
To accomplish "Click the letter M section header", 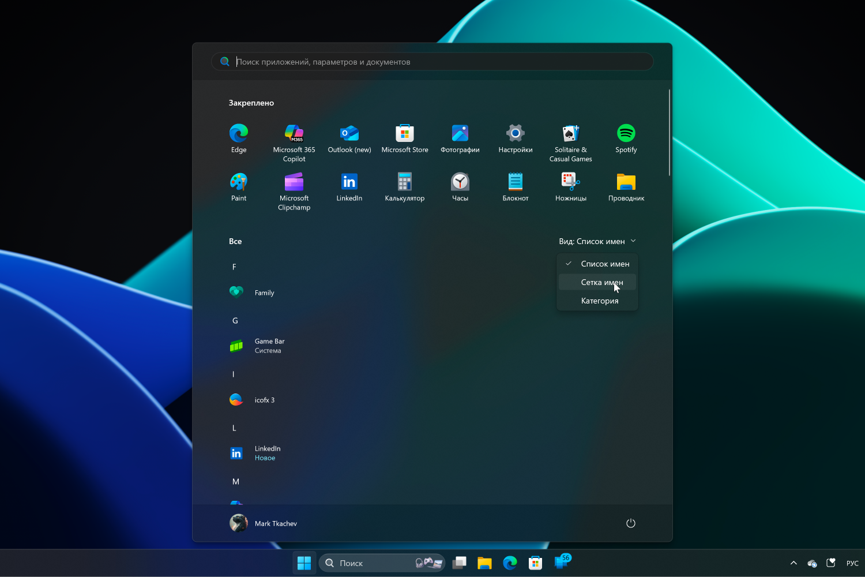I will click(236, 481).
